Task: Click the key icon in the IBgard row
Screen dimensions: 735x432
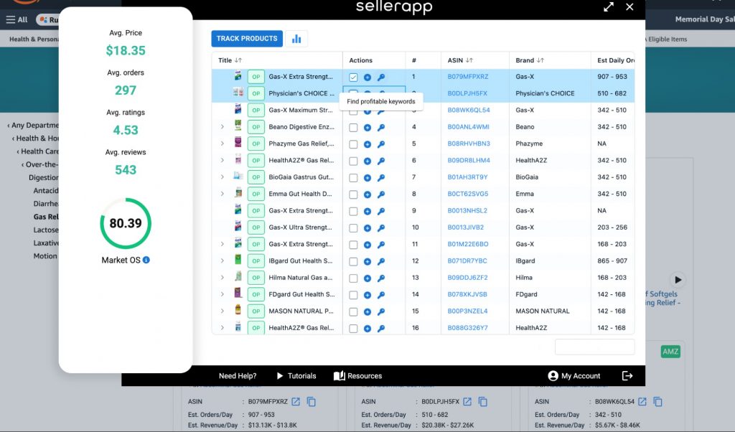Action: 381,261
